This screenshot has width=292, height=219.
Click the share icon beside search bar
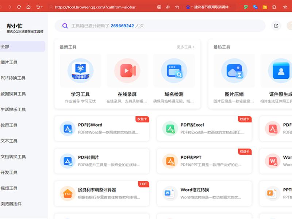coord(276,26)
